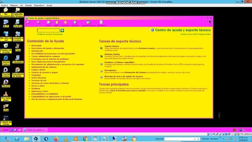This screenshot has height=142, width=252.
Task: Click the Windows Update task icon
Action: [x=102, y=56]
